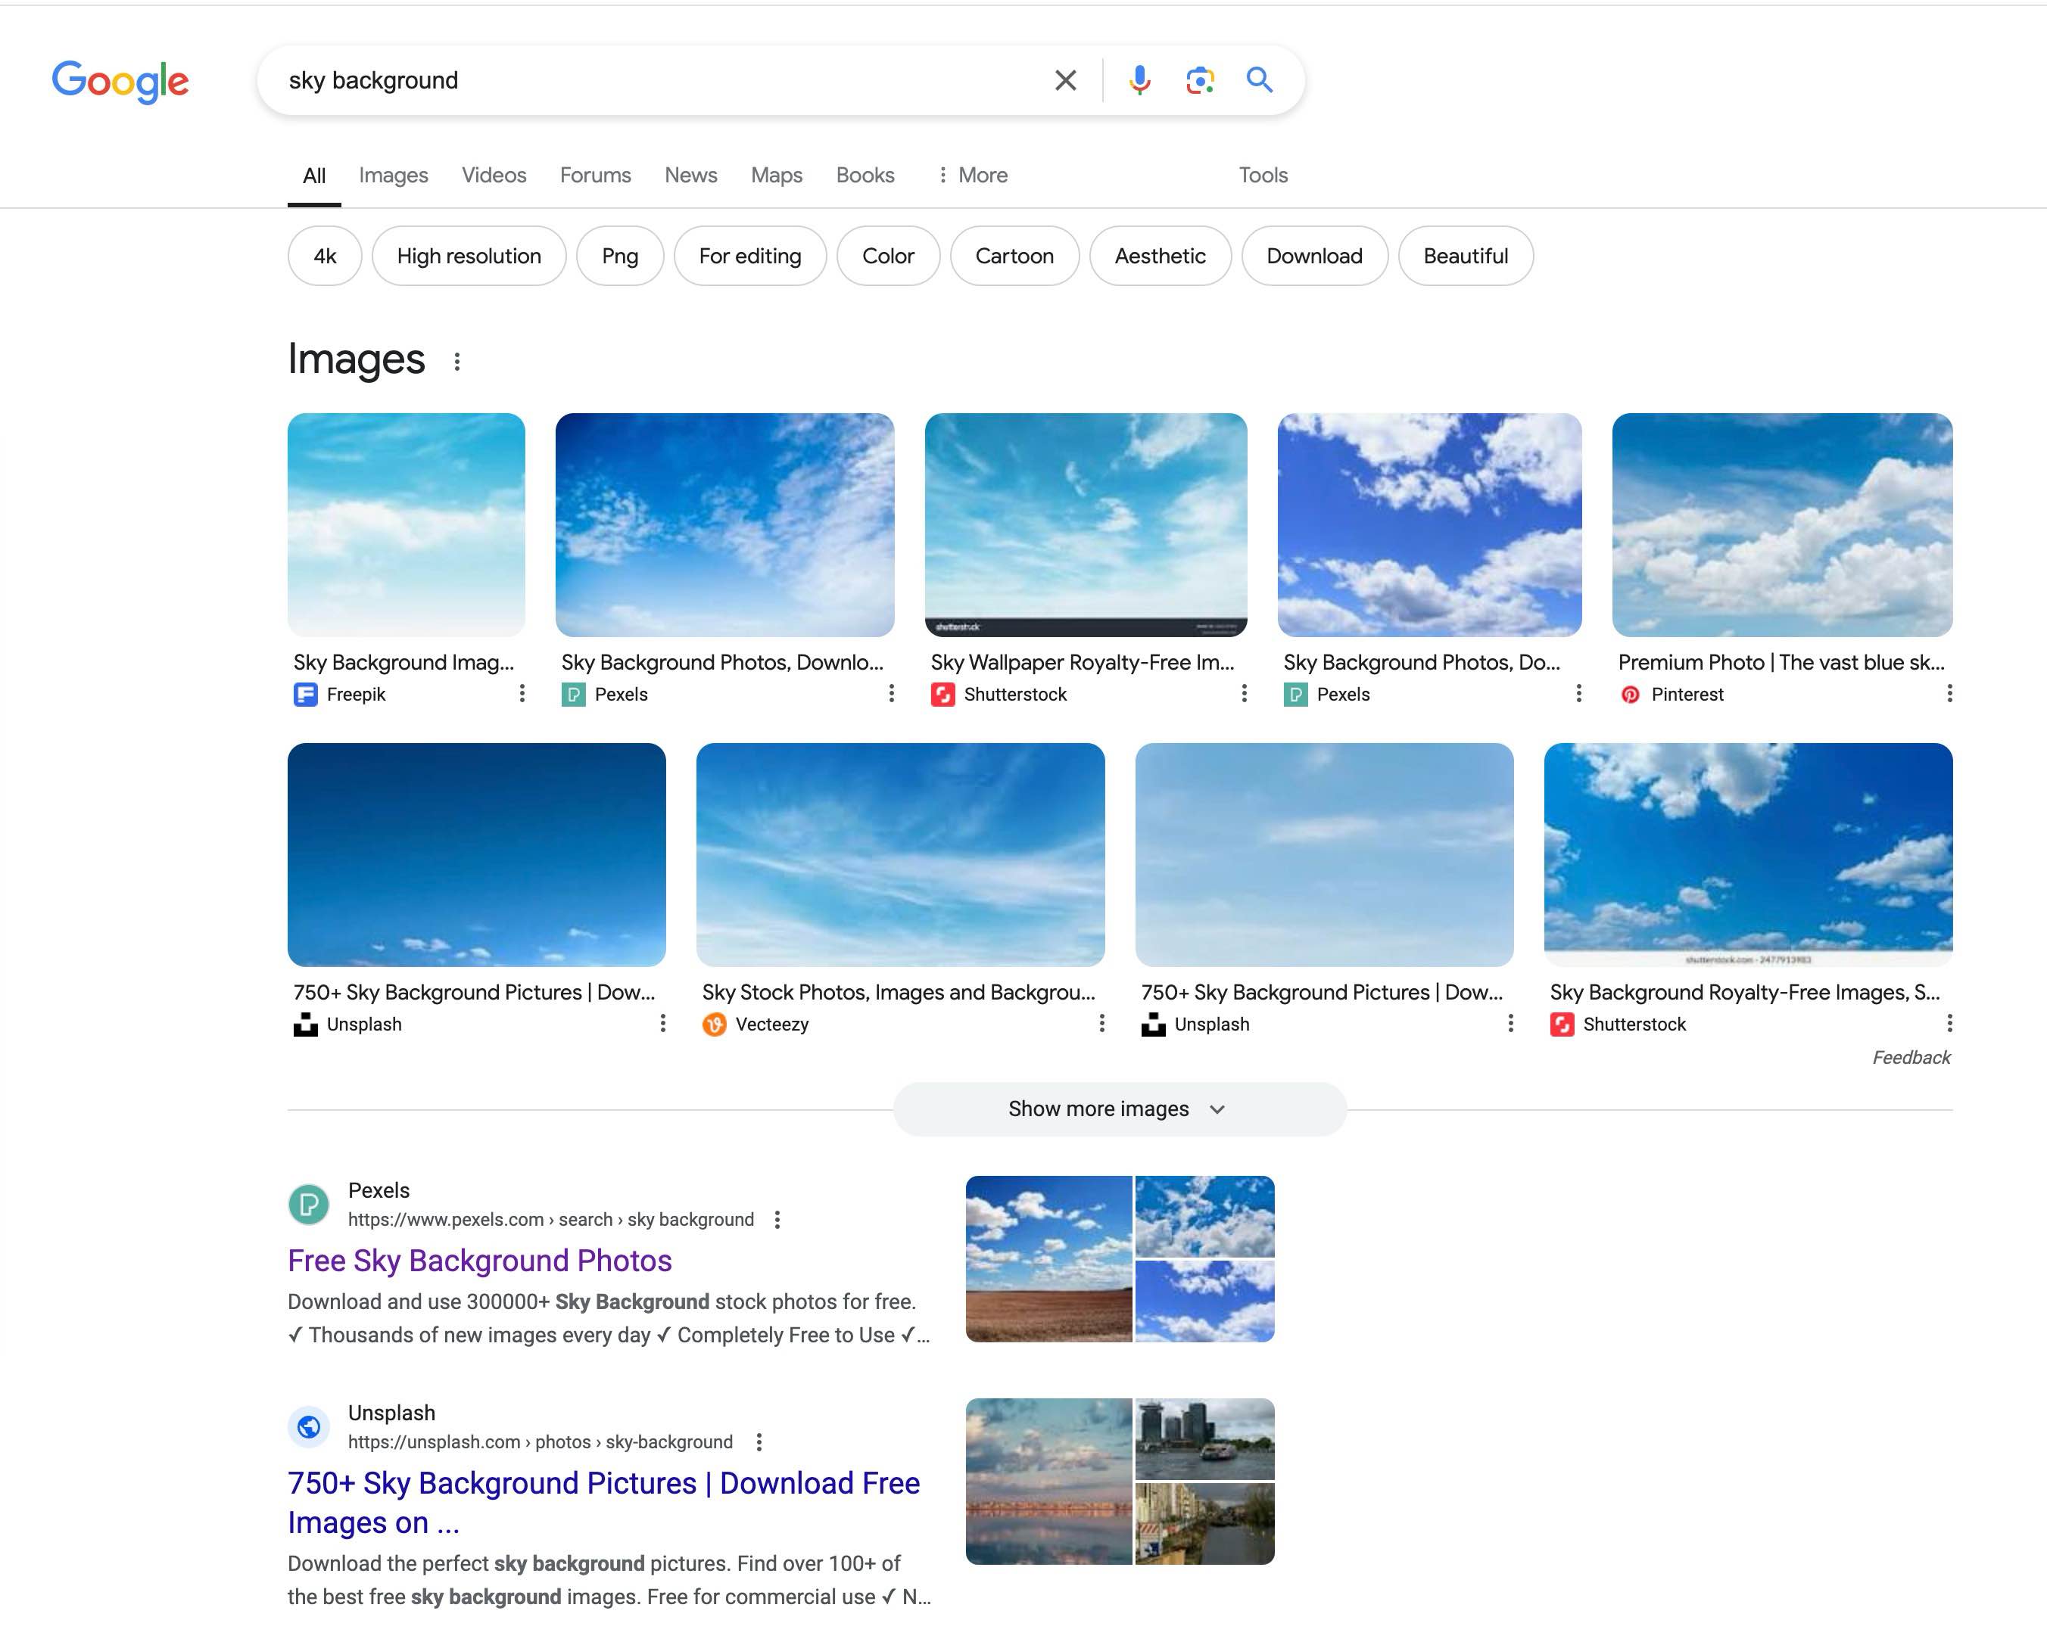Apply the Png filter chip

[619, 257]
